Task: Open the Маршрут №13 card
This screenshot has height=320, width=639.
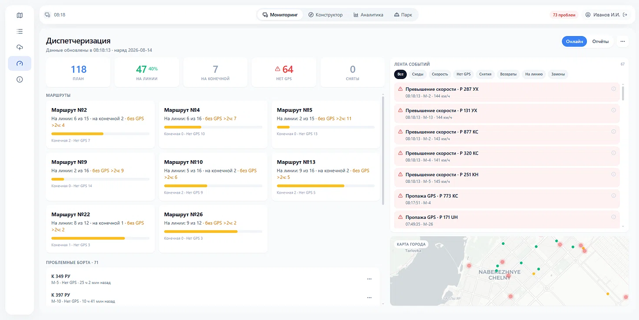Action: (326, 177)
